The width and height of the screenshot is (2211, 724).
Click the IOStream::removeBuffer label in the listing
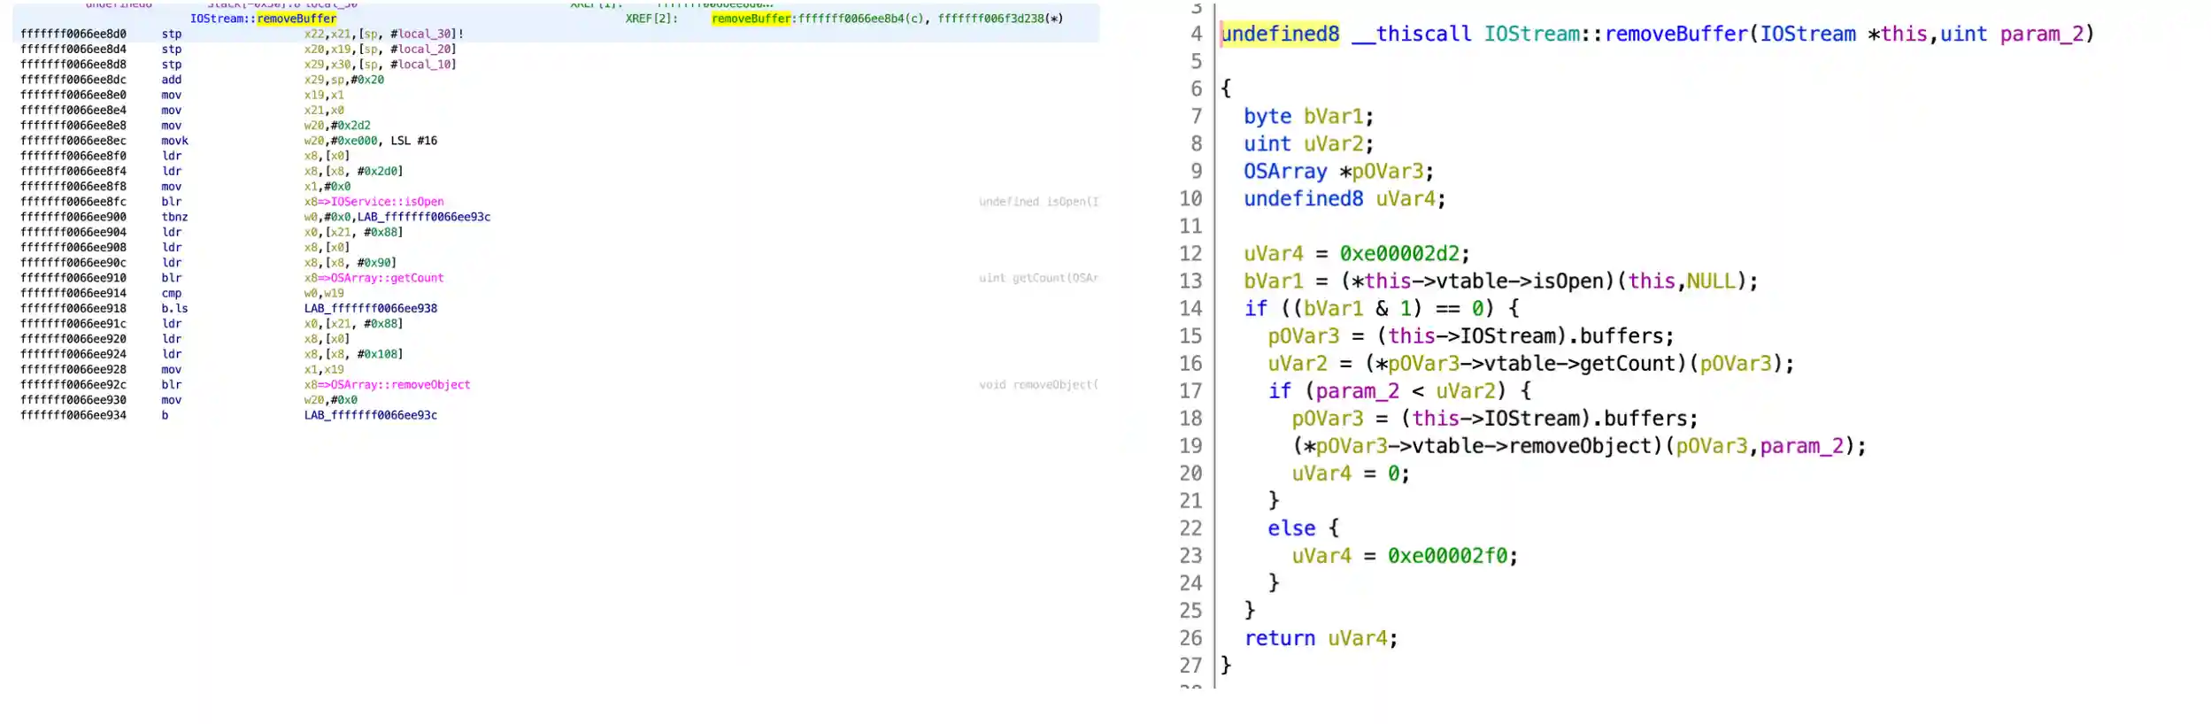pyautogui.click(x=263, y=19)
